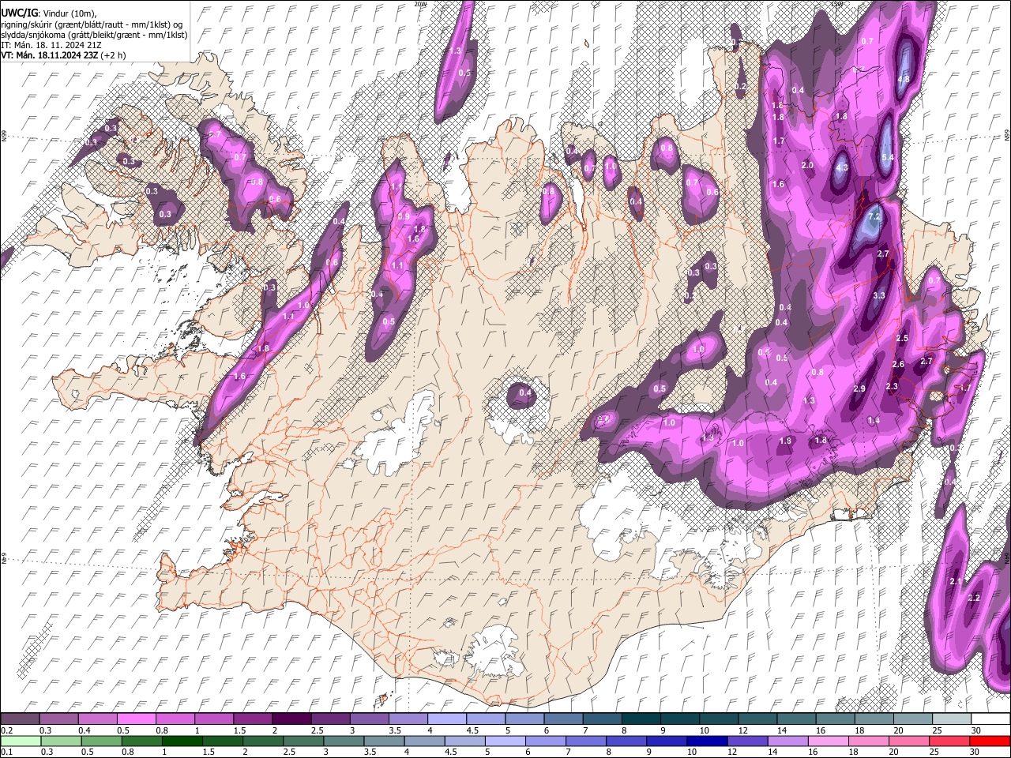
Task: Click the 'rigning/skúrir' legend description line
Action: tap(92, 24)
